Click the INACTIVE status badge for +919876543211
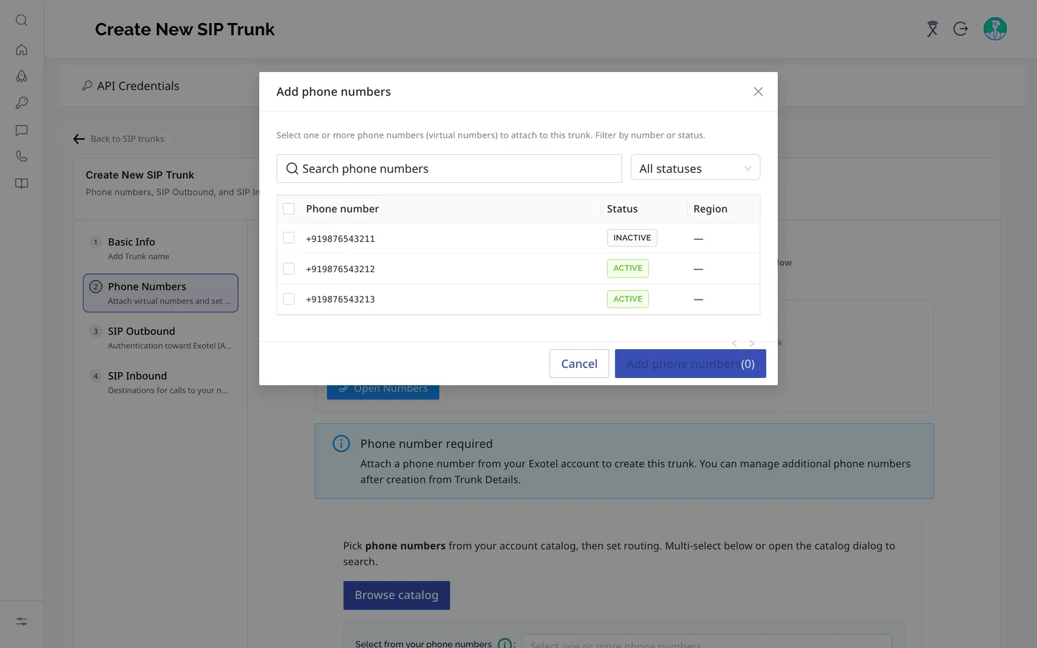 click(x=632, y=238)
